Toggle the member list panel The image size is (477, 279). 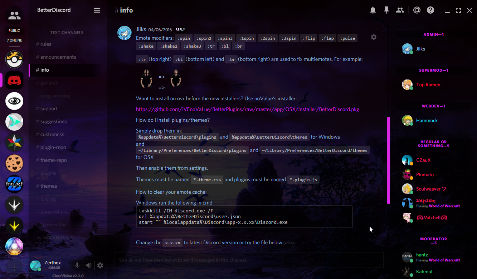400,10
